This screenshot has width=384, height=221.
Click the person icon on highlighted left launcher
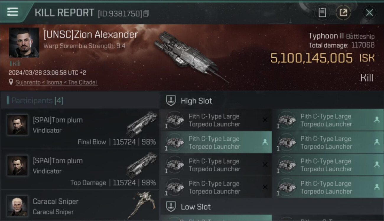[265, 142]
